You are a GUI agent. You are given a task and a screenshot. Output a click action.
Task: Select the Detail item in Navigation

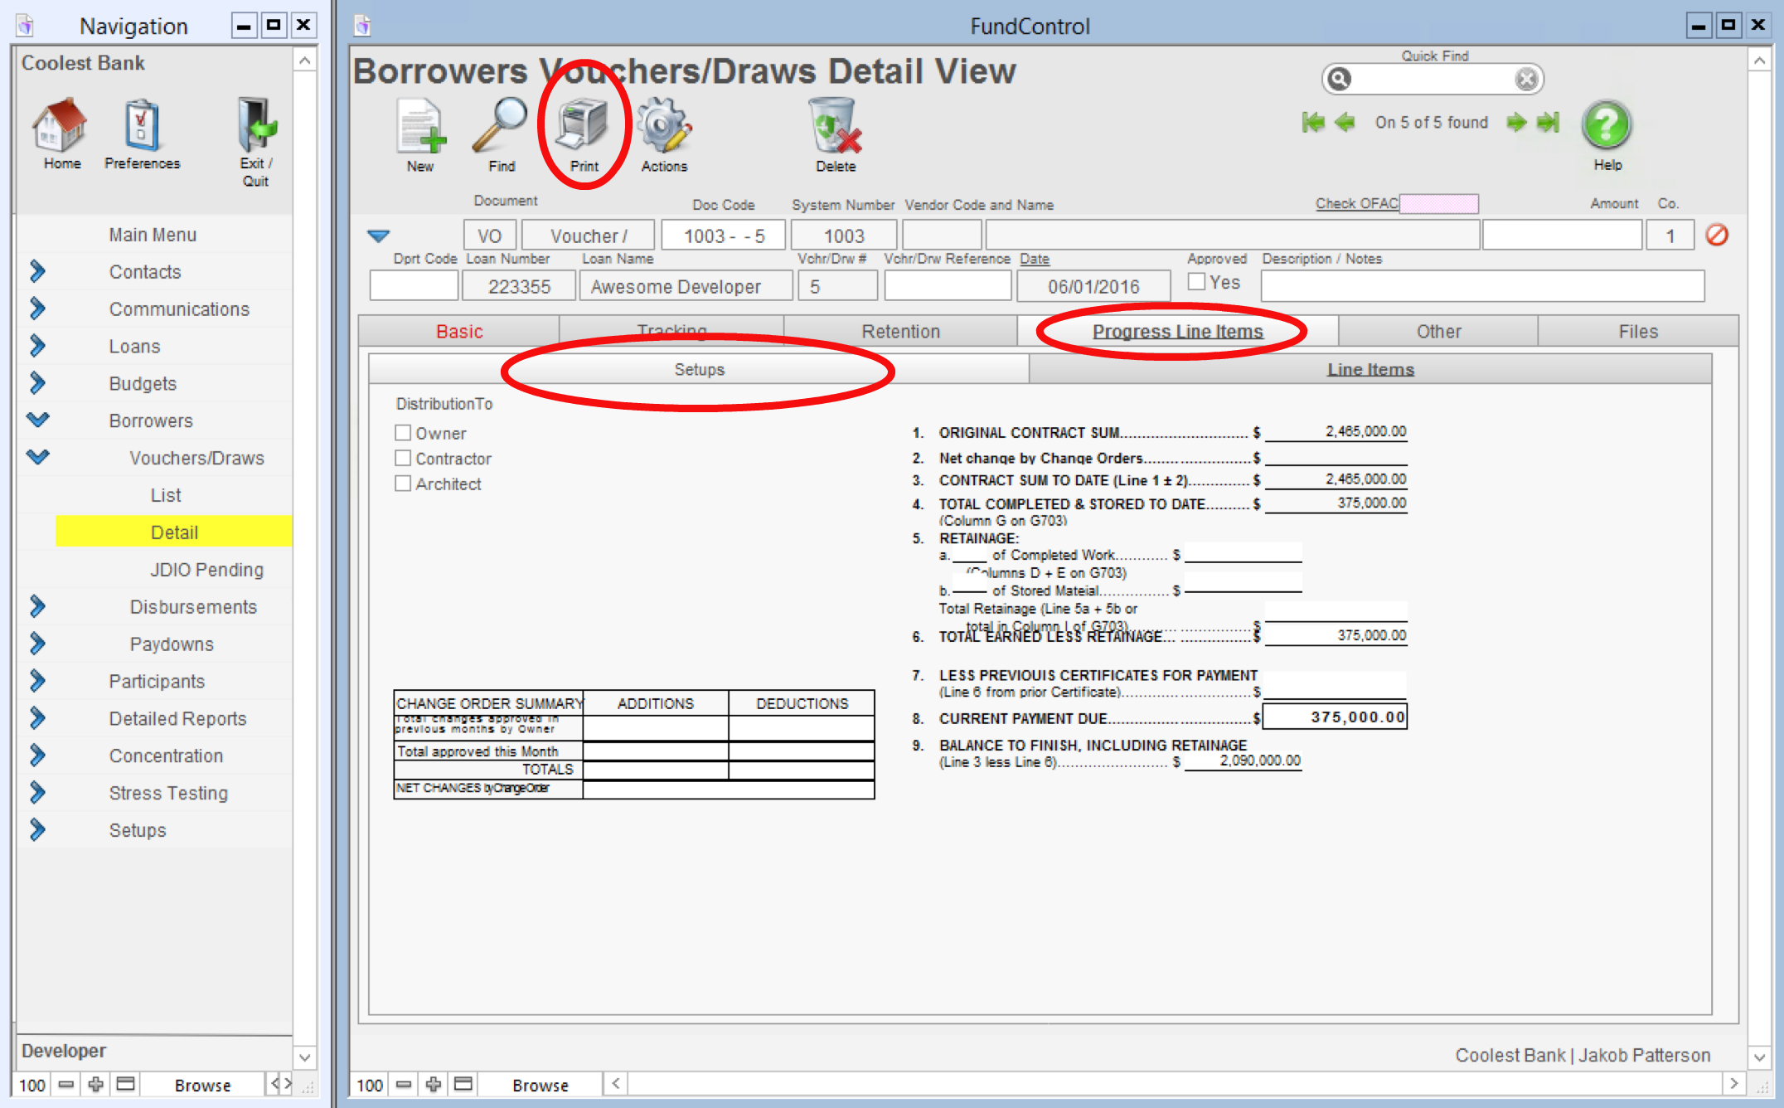pyautogui.click(x=174, y=532)
